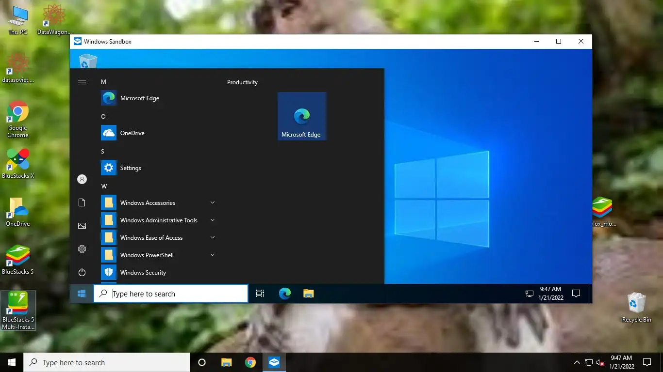Select DataWagon desktop shortcut
The image size is (663, 372).
[x=54, y=20]
